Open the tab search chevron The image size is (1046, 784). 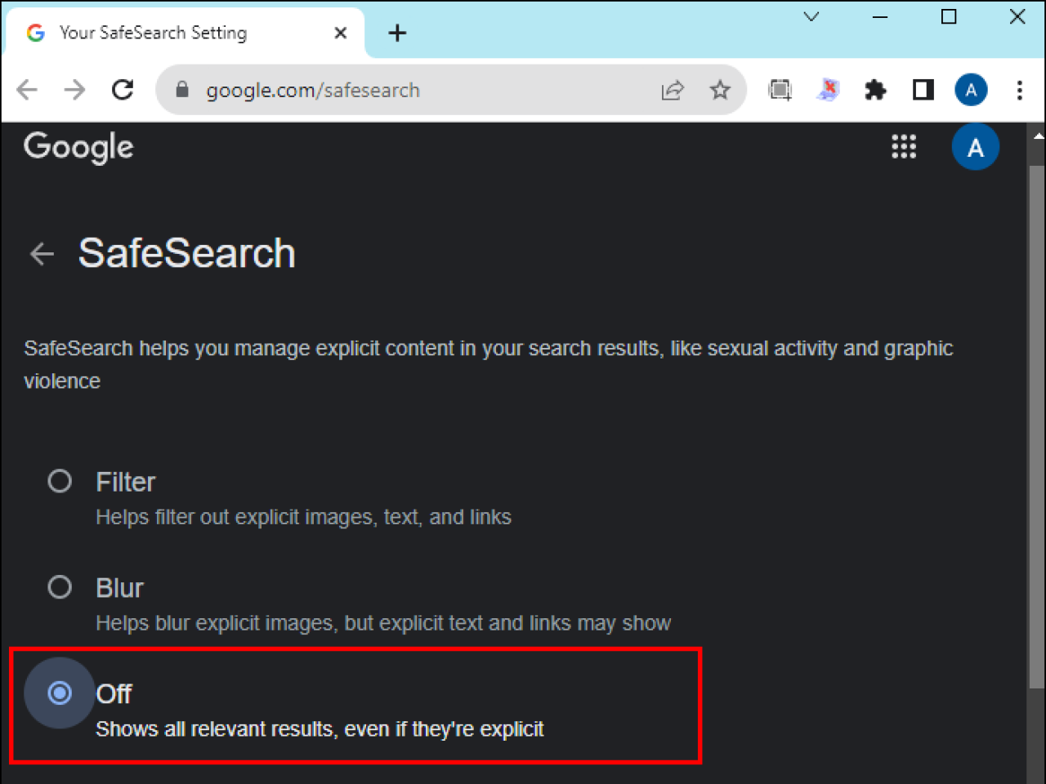[811, 16]
